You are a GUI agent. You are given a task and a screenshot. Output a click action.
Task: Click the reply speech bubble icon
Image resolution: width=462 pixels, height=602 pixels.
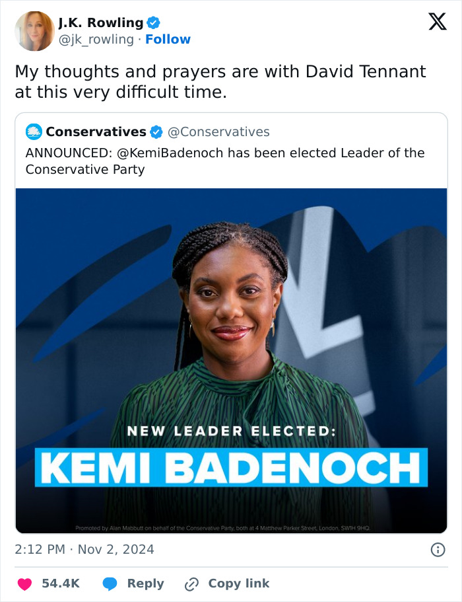(x=110, y=584)
